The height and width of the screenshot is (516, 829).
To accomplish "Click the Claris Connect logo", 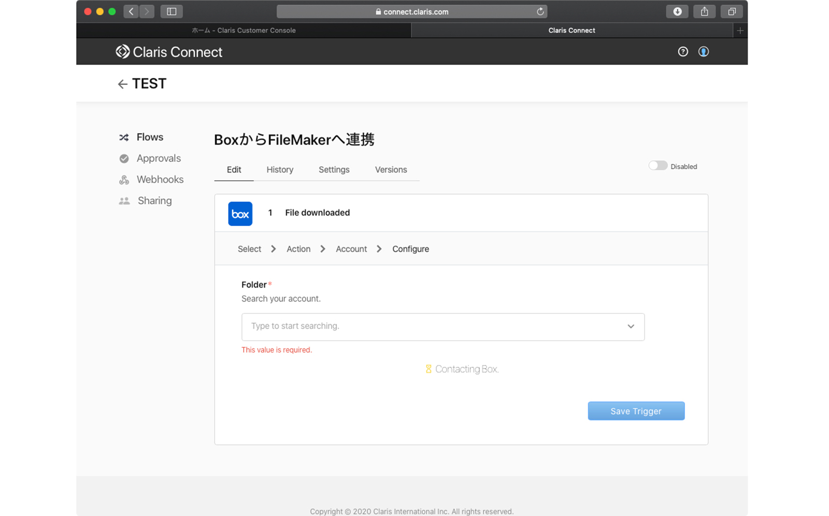I will point(169,52).
